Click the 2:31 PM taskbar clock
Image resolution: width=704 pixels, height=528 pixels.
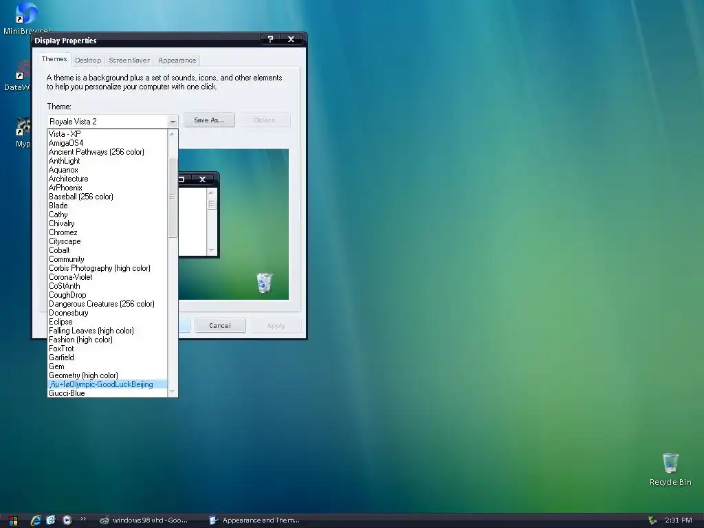pos(678,520)
